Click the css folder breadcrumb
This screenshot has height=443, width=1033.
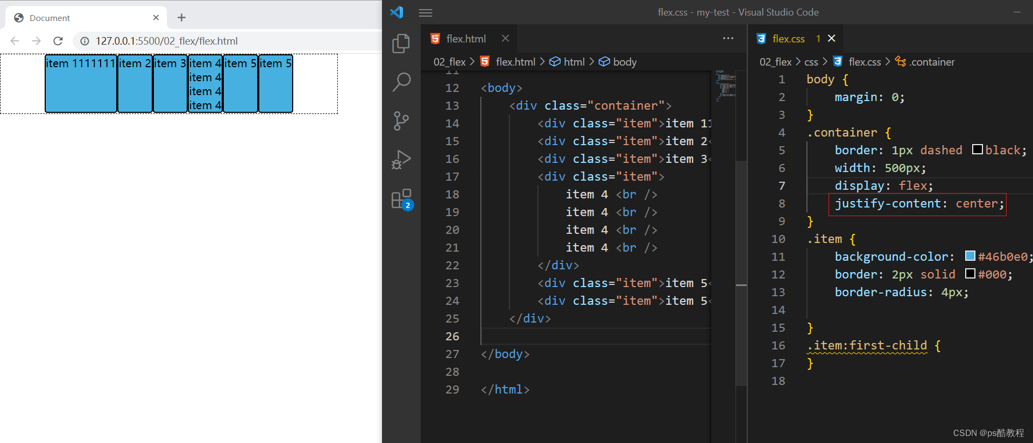click(x=811, y=62)
